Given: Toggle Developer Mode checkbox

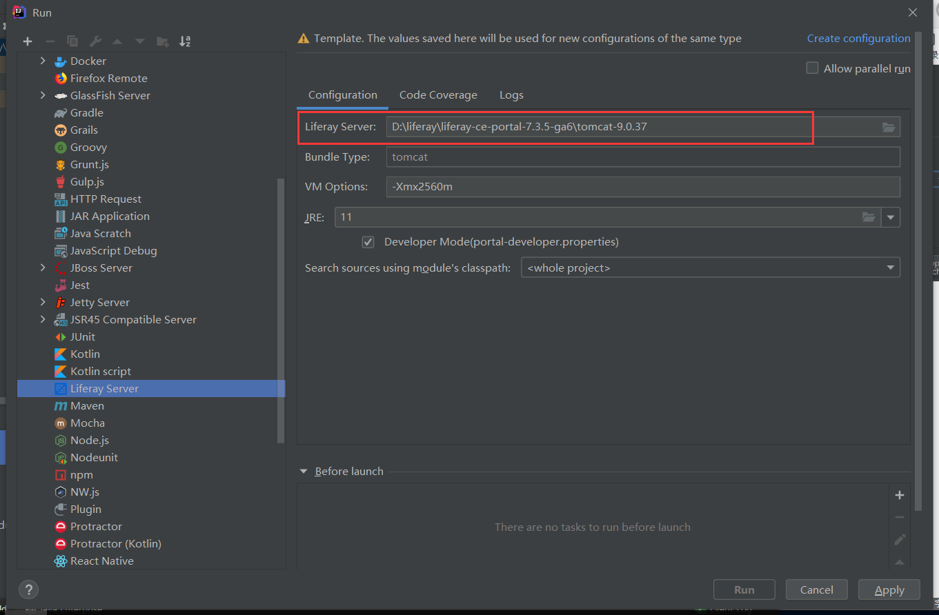Looking at the screenshot, I should pyautogui.click(x=368, y=242).
